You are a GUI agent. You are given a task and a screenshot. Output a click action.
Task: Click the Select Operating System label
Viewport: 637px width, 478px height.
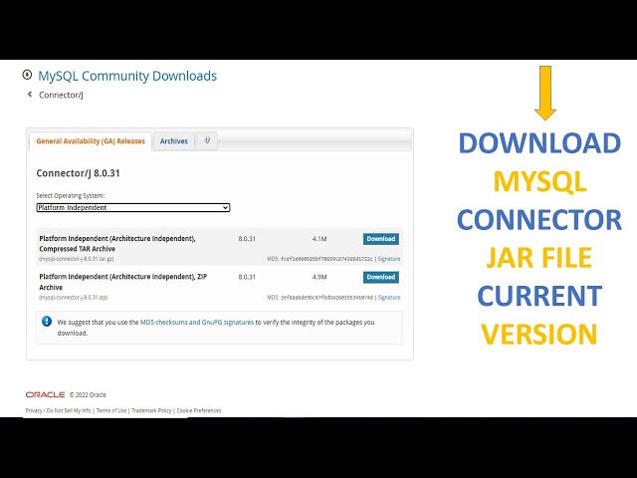coord(71,196)
